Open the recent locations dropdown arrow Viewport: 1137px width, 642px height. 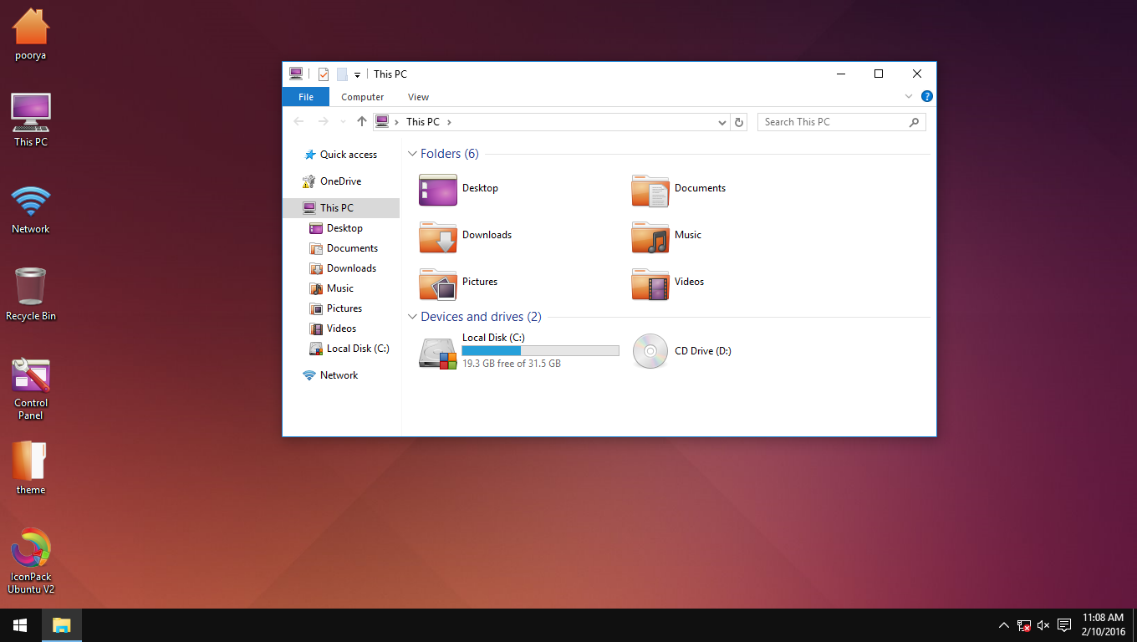(343, 122)
